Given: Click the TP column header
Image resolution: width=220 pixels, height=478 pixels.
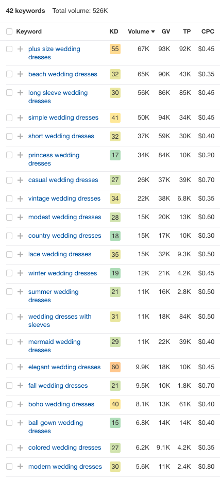Looking at the screenshot, I should coord(187,31).
